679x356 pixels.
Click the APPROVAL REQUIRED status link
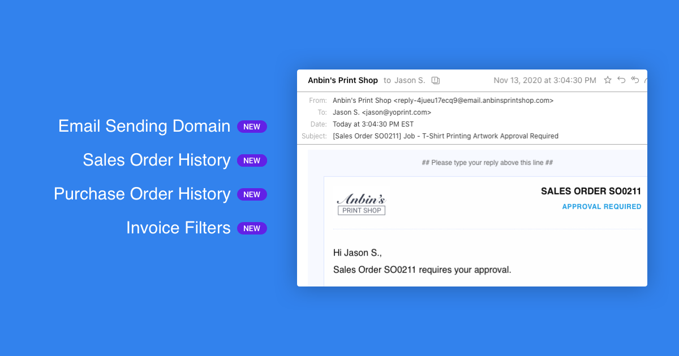(x=601, y=207)
